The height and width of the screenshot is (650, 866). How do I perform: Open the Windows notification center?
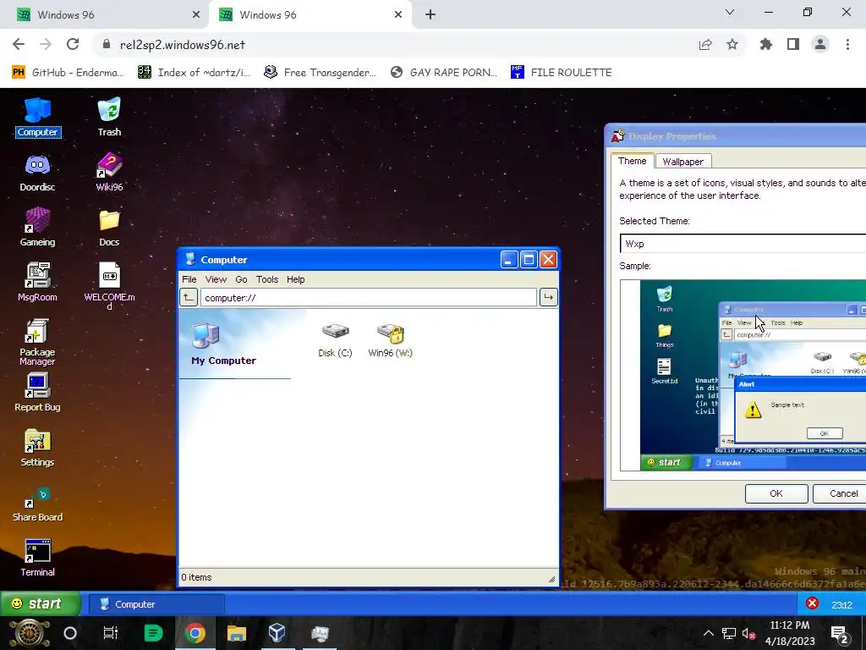840,634
